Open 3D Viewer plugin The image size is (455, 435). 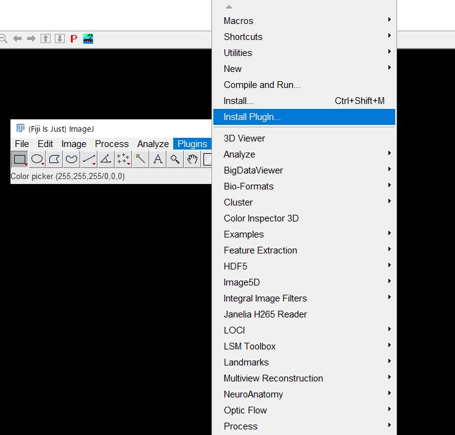[x=304, y=138]
